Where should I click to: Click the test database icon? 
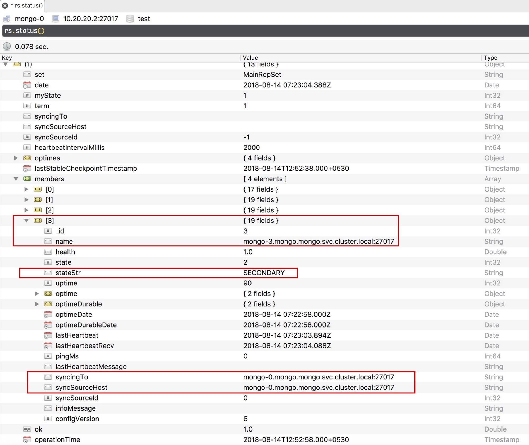130,19
